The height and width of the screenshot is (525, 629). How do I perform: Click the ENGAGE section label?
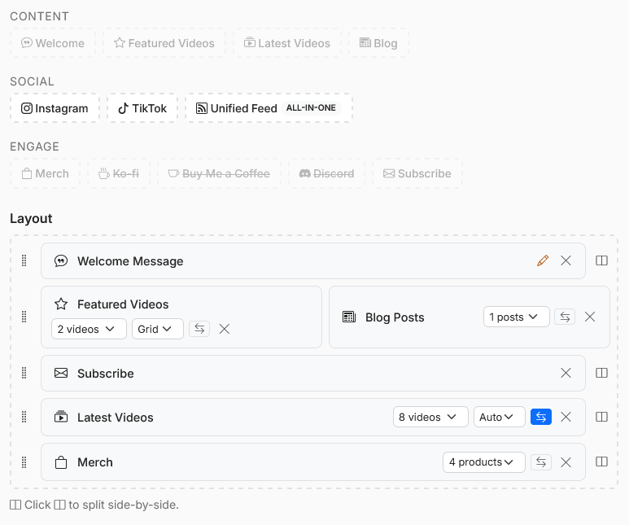(x=34, y=147)
